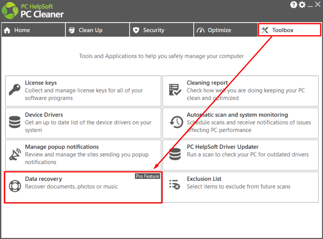Select the Optimize tab
The image size is (323, 239).
tap(226, 30)
